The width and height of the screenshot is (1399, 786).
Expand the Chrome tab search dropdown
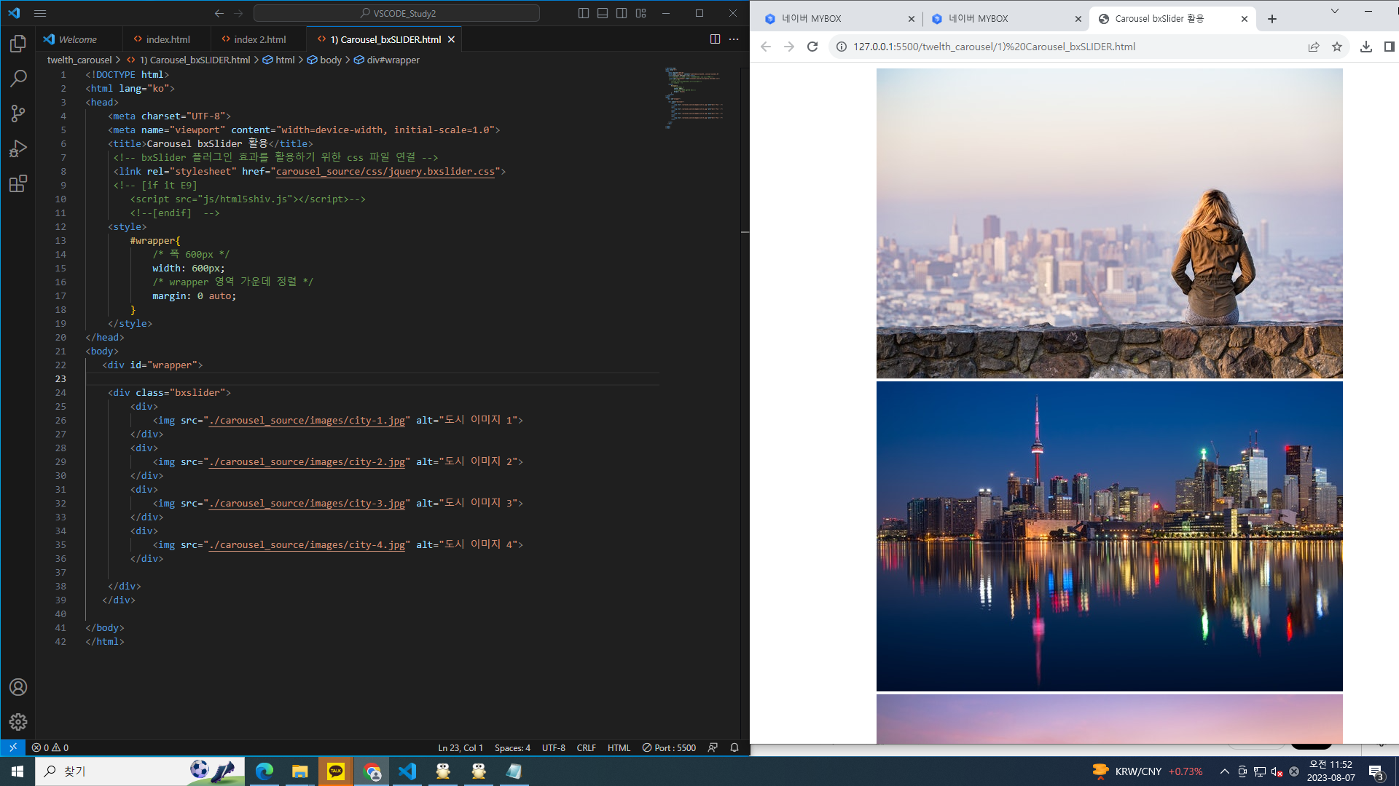tap(1334, 12)
